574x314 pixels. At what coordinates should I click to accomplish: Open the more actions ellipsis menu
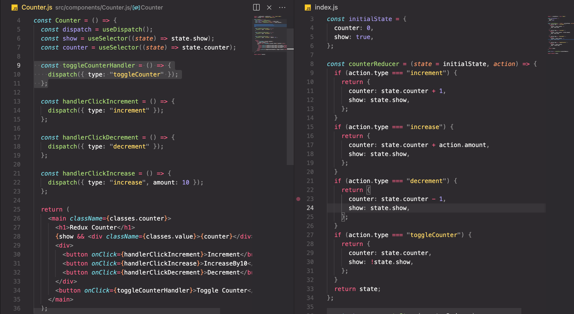pyautogui.click(x=282, y=7)
